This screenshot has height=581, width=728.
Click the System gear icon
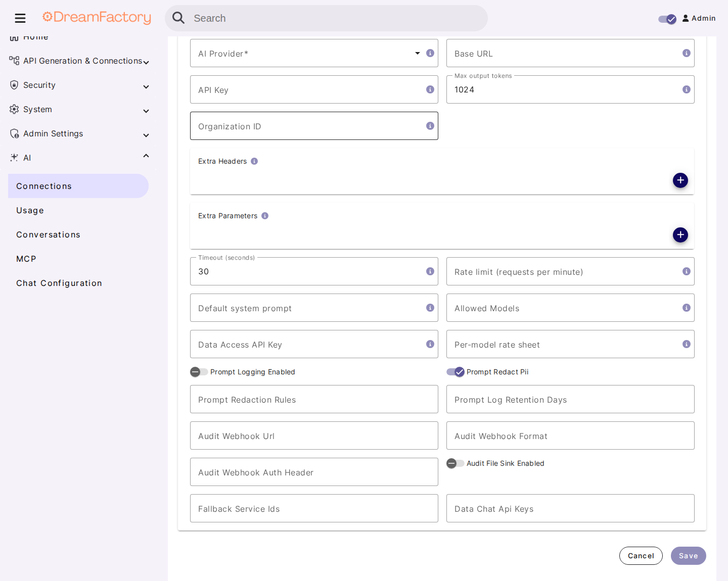pyautogui.click(x=14, y=109)
